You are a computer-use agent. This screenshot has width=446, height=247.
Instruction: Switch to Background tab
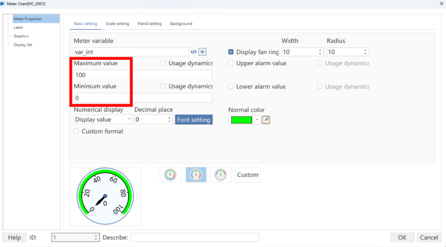pyautogui.click(x=181, y=24)
